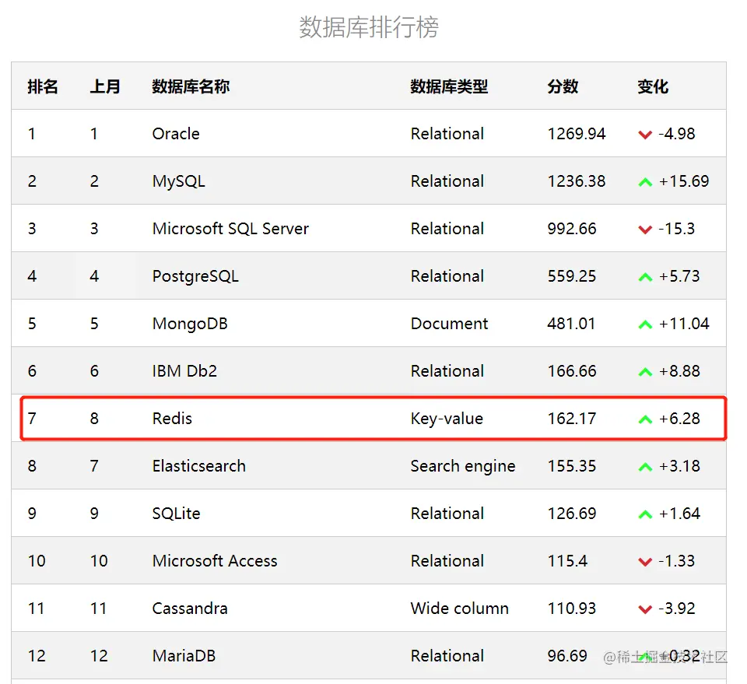747x684 pixels.
Task: Click the change value +1.64
Action: pos(679,514)
